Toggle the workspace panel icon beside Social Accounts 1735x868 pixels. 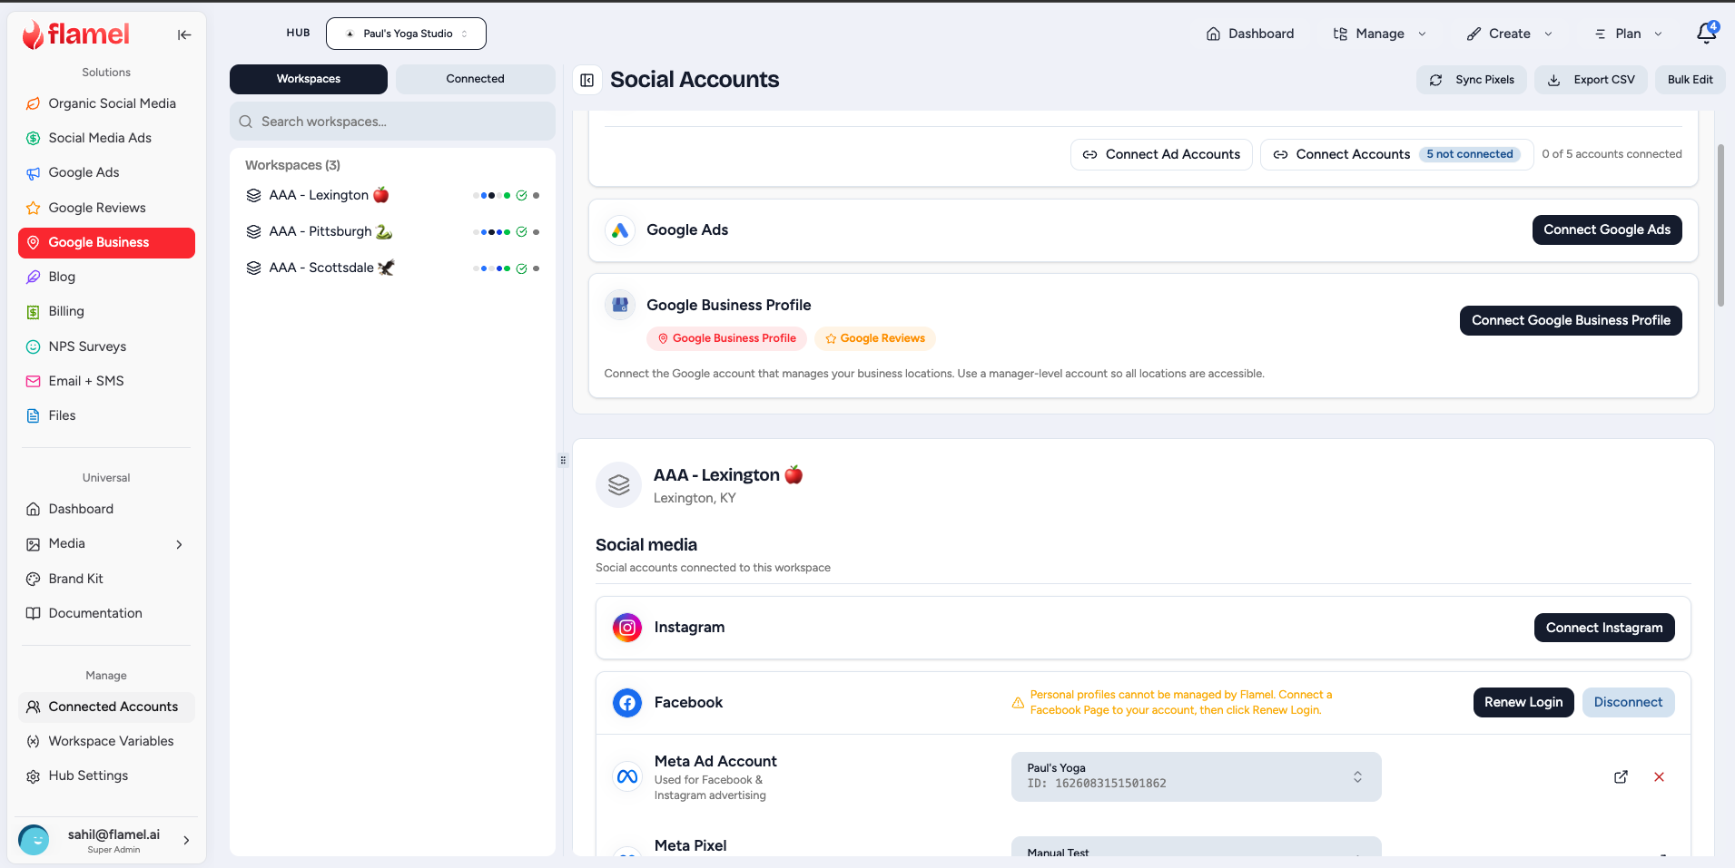click(x=587, y=80)
